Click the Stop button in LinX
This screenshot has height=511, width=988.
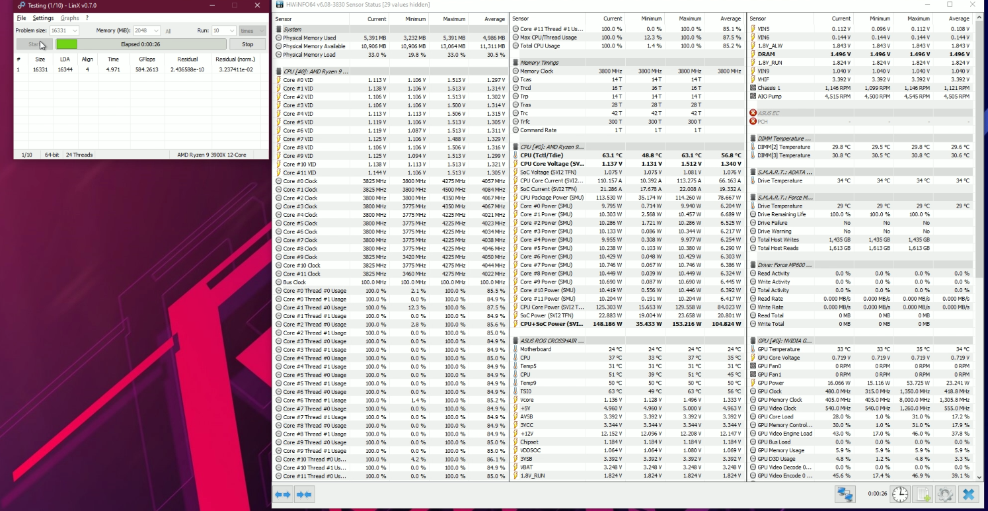pyautogui.click(x=247, y=44)
